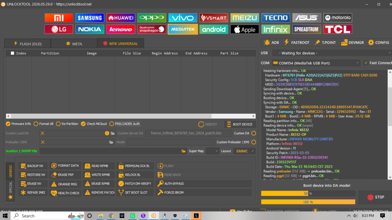Show Custom Local DA info tooltip
This screenshot has width=392, height=220.
tap(107, 133)
